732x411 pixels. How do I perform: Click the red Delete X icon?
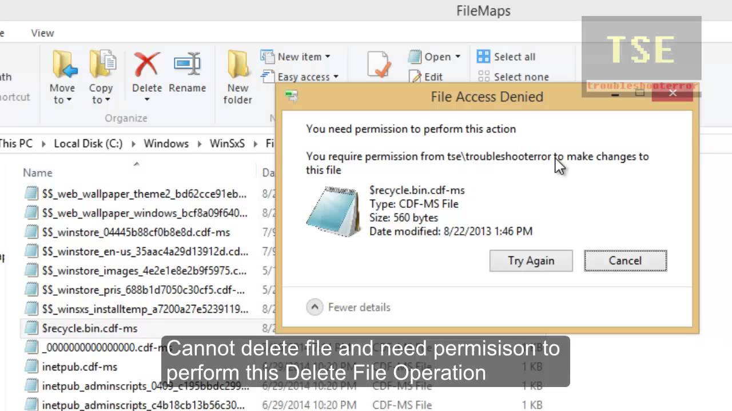click(x=146, y=65)
